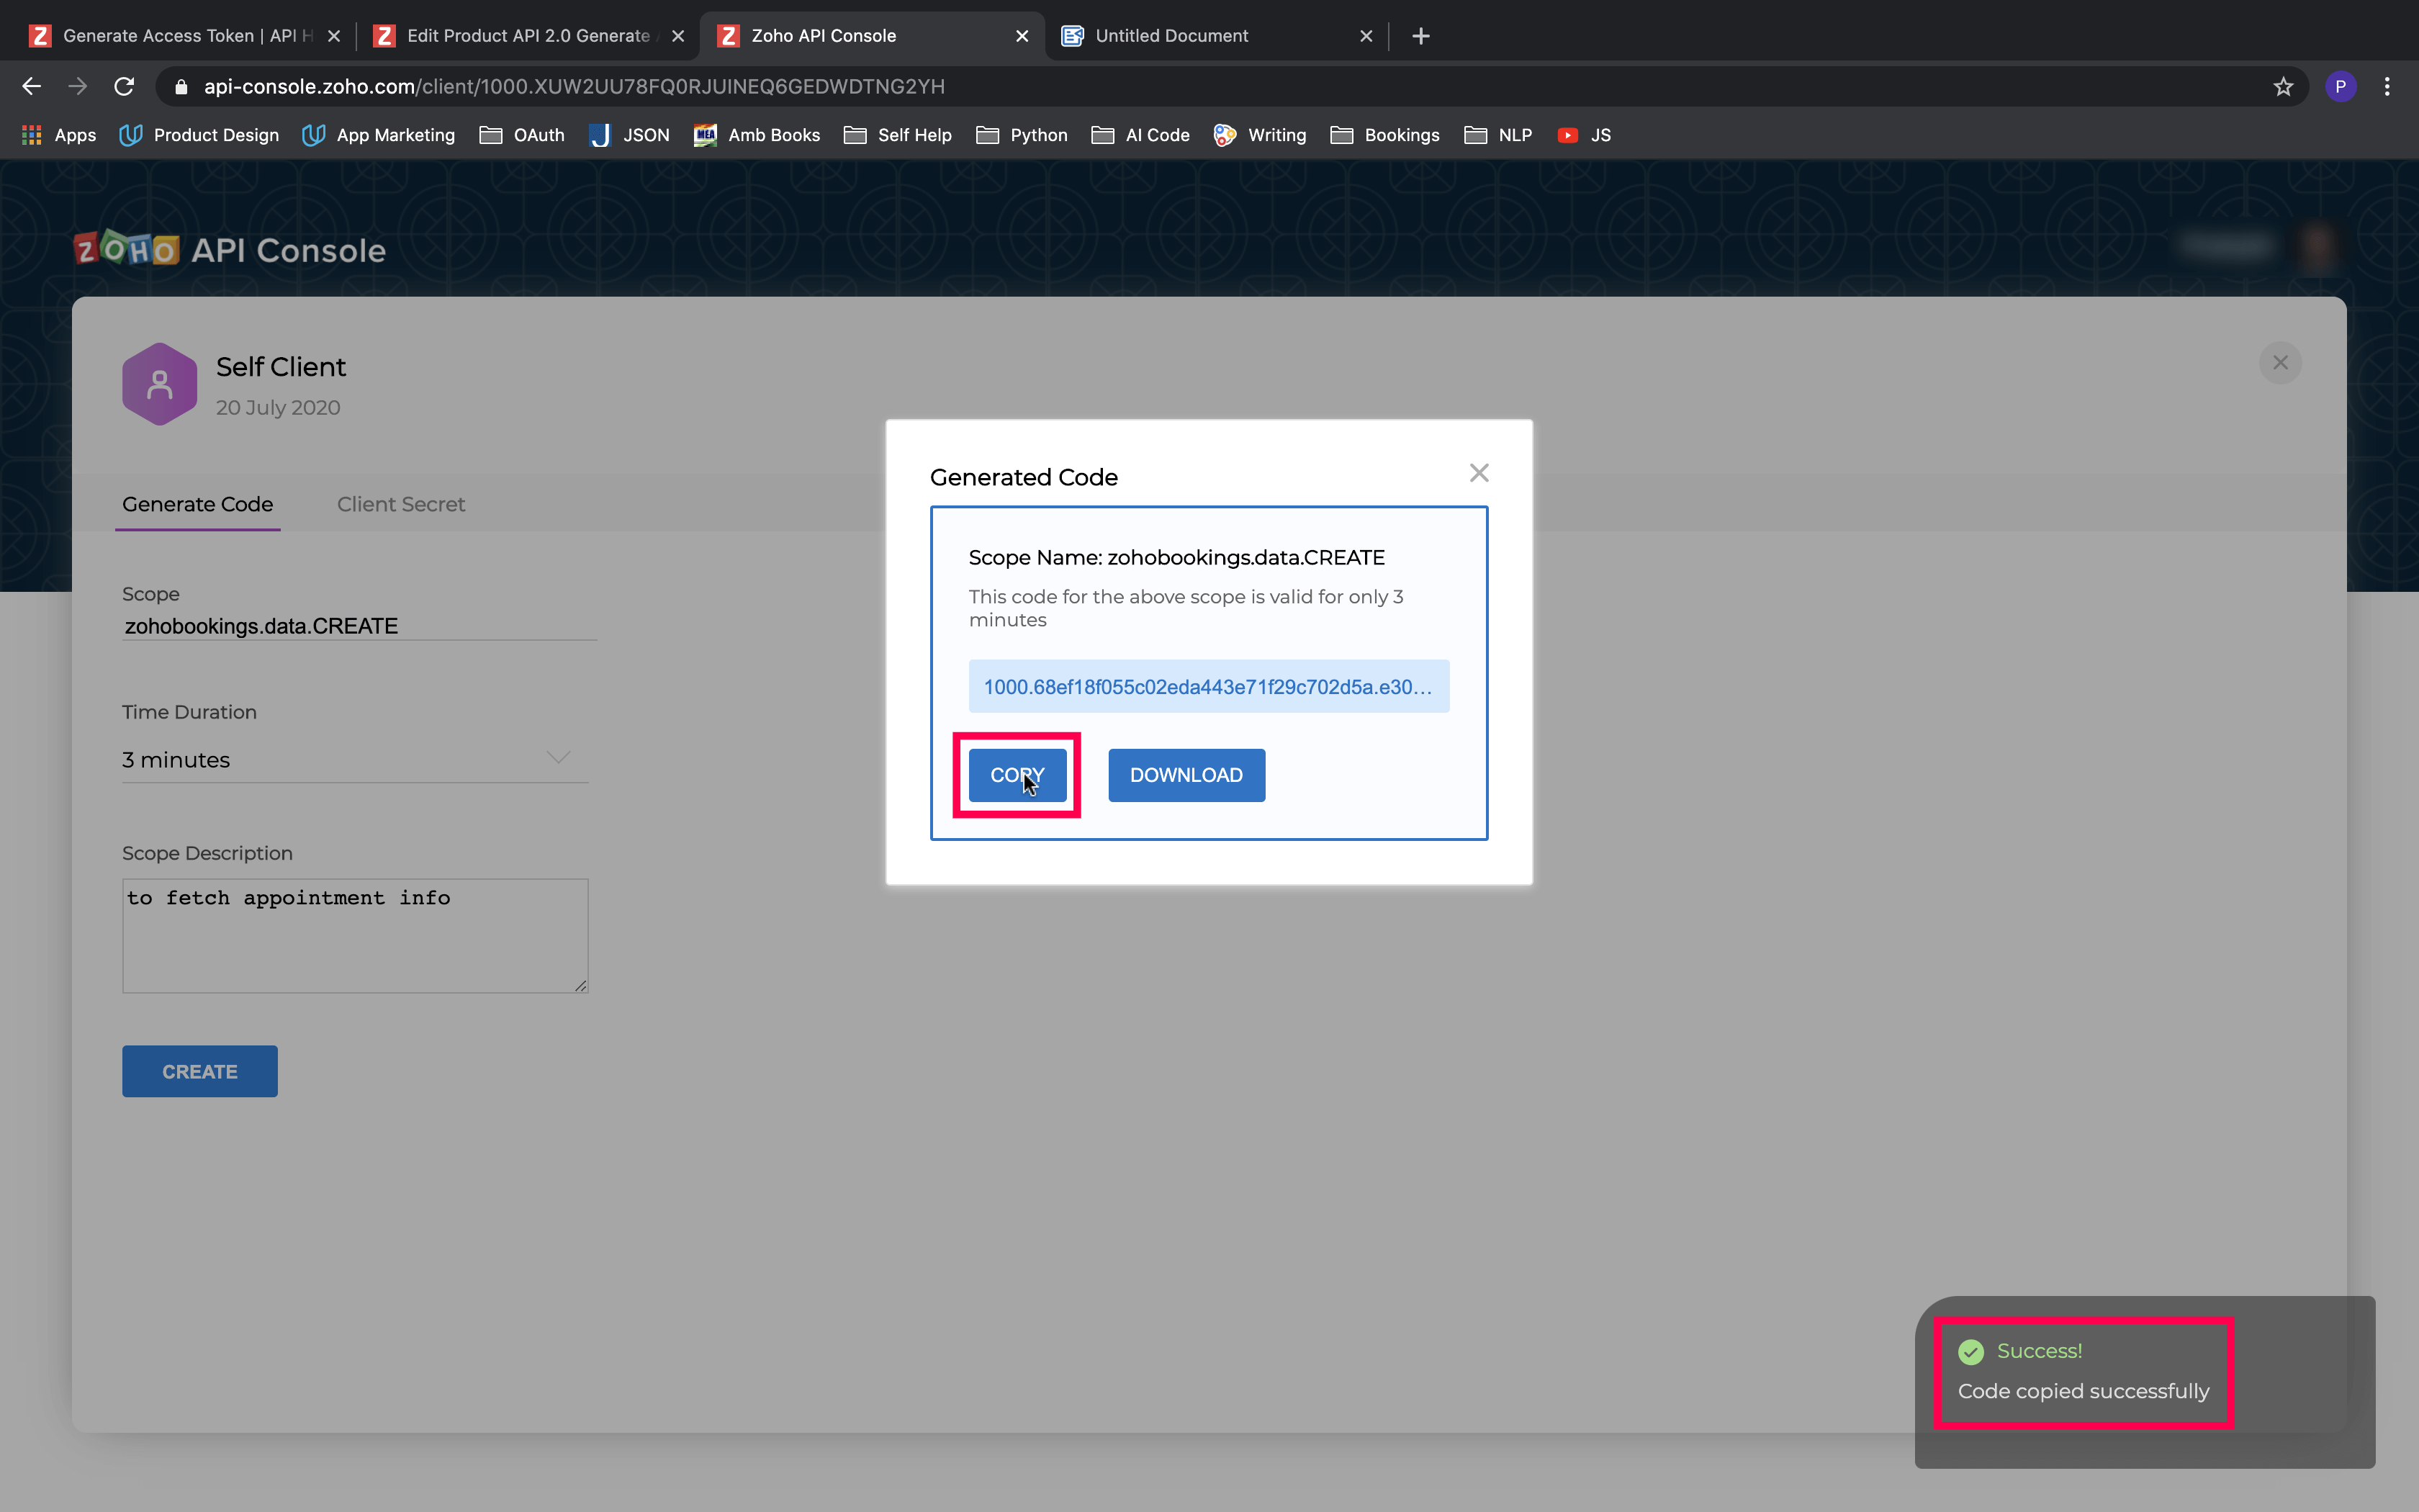Switch to the Client Secret tab
2419x1512 pixels.
tap(401, 504)
